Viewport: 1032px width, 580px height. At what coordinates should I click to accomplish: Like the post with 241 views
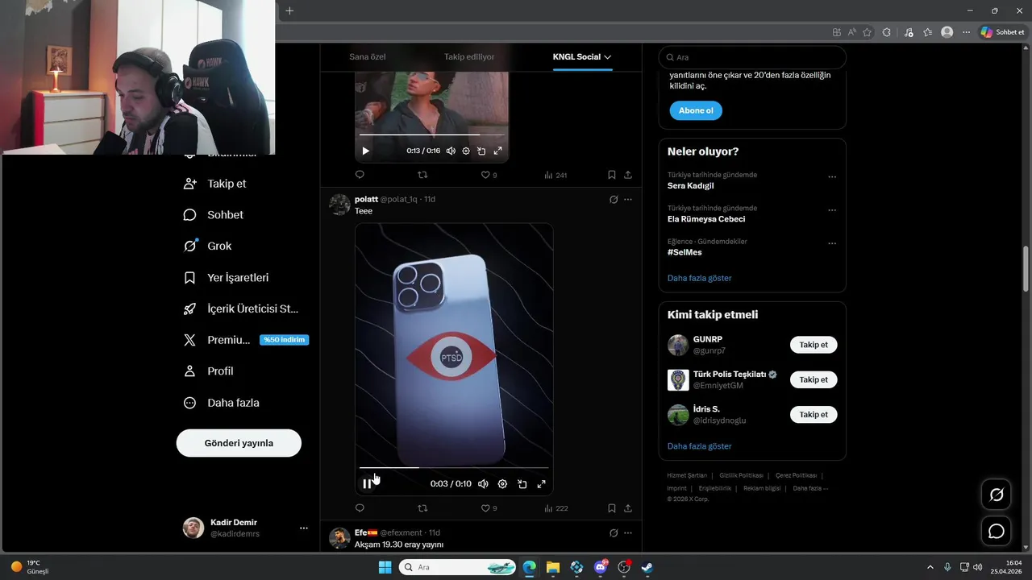489,175
